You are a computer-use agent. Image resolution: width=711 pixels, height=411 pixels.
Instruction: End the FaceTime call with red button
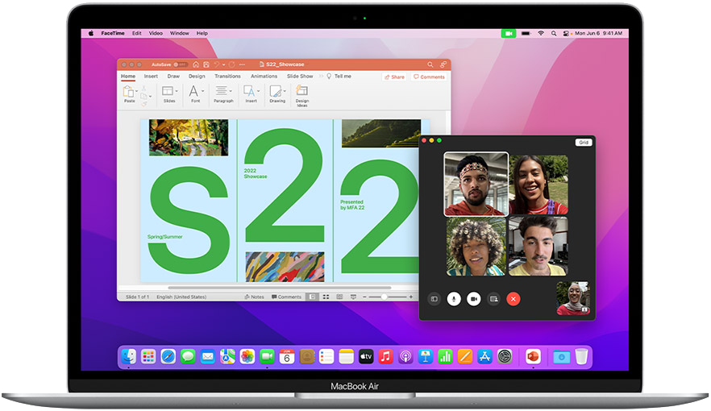tap(513, 299)
